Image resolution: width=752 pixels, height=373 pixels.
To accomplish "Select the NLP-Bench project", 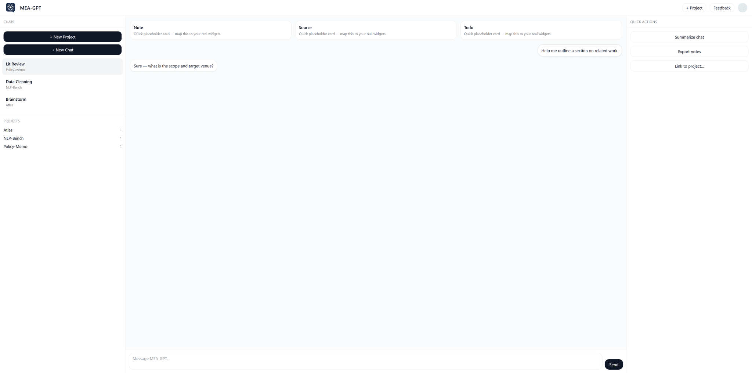I will point(62,138).
